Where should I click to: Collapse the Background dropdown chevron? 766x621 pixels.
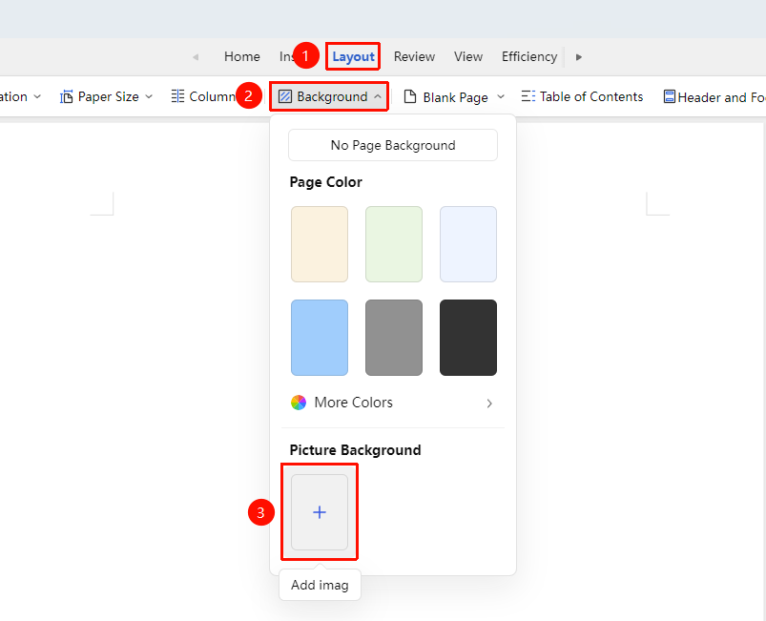[378, 96]
